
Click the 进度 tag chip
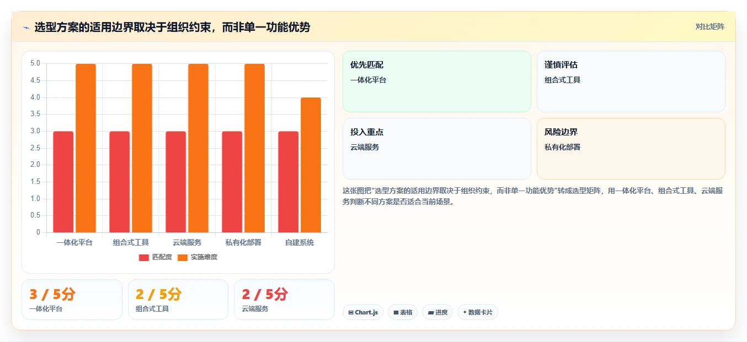(437, 312)
